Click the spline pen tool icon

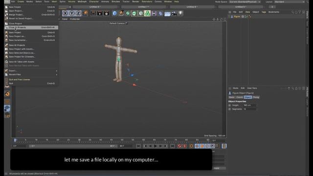click(121, 13)
